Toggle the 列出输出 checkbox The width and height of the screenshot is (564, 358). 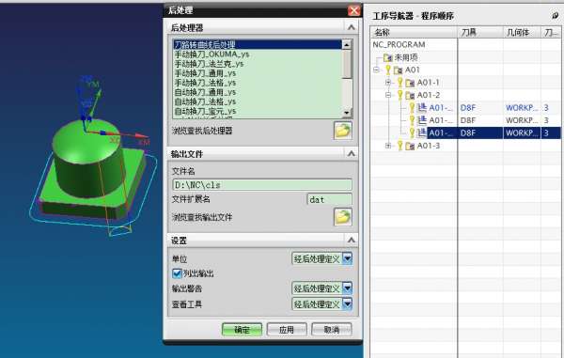177,273
